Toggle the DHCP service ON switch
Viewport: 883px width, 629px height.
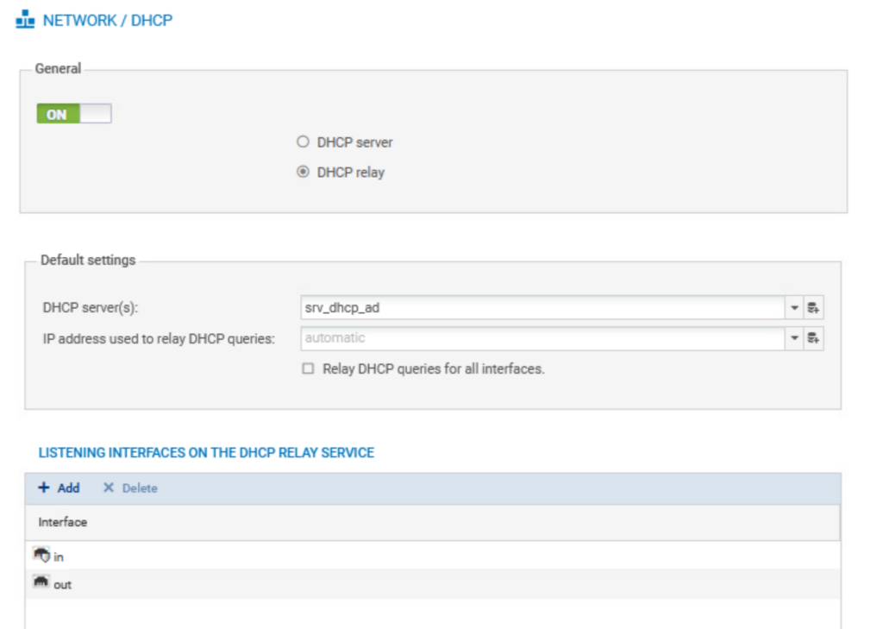click(x=74, y=114)
